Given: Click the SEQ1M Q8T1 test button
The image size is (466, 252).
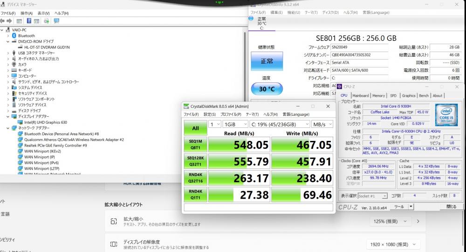Looking at the screenshot, I should point(195,145).
